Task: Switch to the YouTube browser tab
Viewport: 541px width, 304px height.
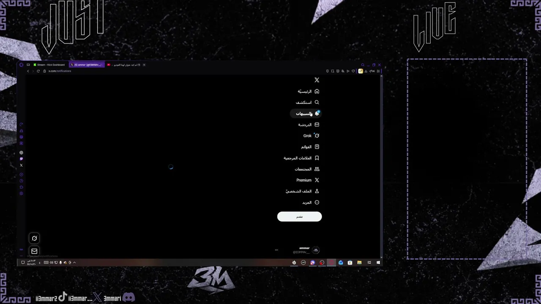Action: (x=123, y=65)
